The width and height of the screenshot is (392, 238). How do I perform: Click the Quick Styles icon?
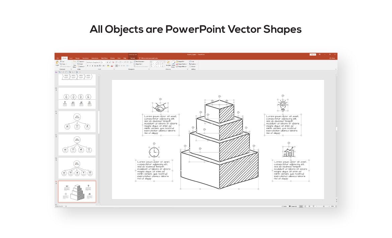[173, 64]
